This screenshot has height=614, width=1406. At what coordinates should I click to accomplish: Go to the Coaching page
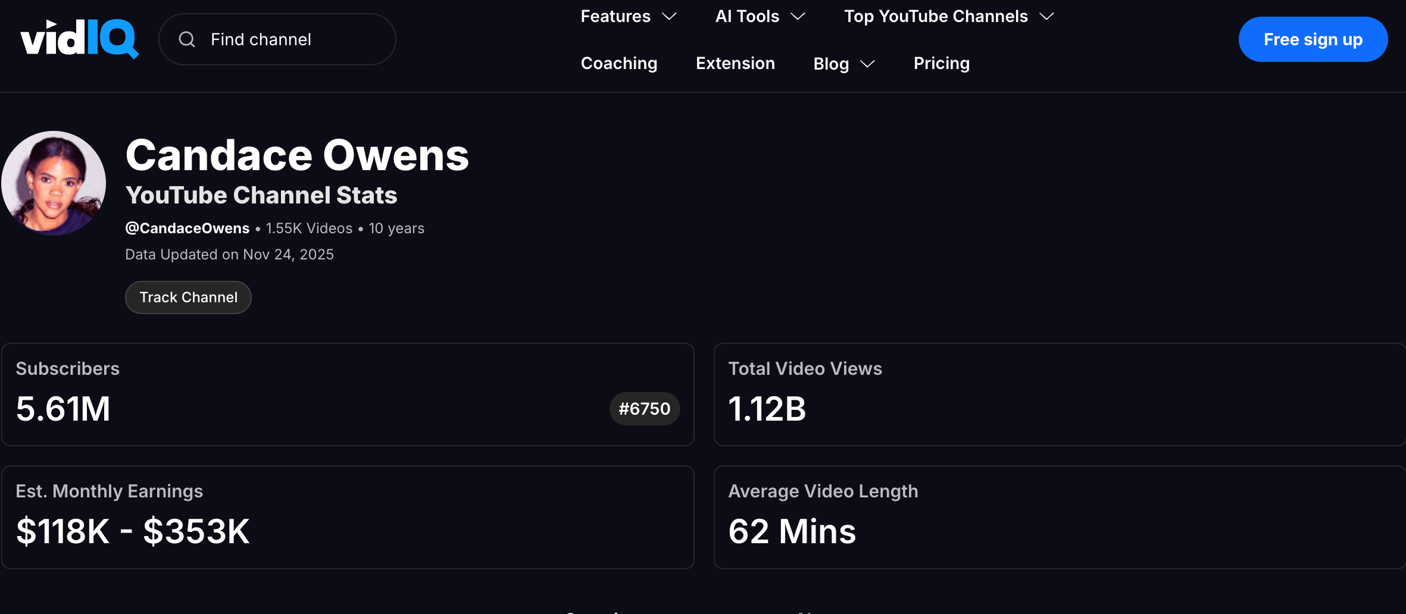click(x=619, y=63)
